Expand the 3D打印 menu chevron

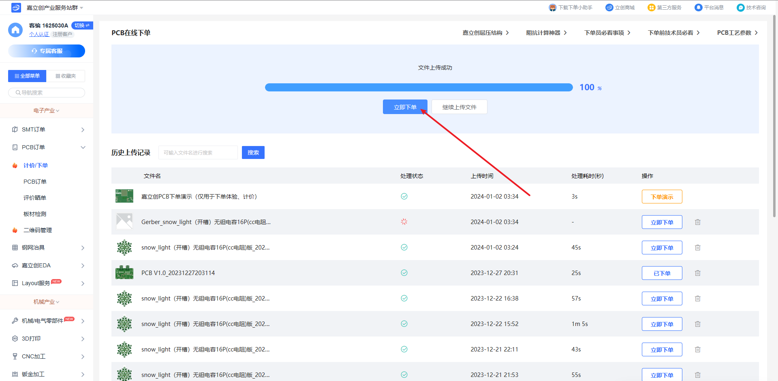pyautogui.click(x=83, y=339)
